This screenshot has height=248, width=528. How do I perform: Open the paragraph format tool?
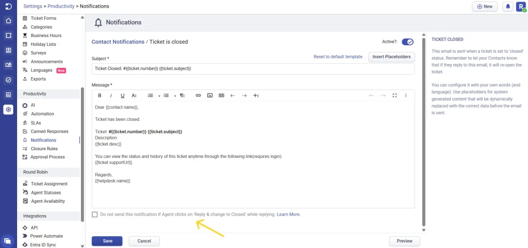(x=182, y=96)
